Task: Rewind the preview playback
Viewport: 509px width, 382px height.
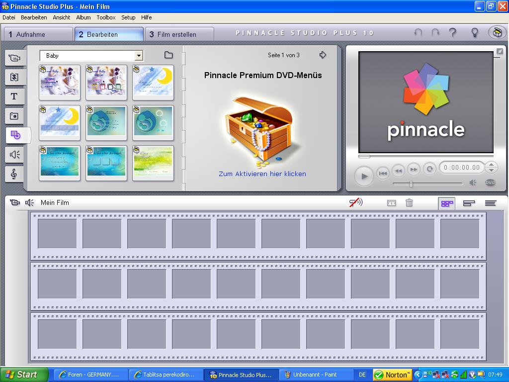Action: tap(398, 170)
